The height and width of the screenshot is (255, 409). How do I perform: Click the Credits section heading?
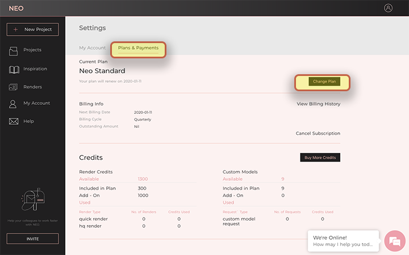91,158
